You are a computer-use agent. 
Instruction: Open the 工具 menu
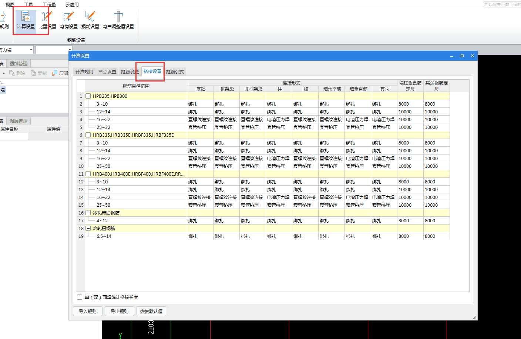pyautogui.click(x=28, y=4)
